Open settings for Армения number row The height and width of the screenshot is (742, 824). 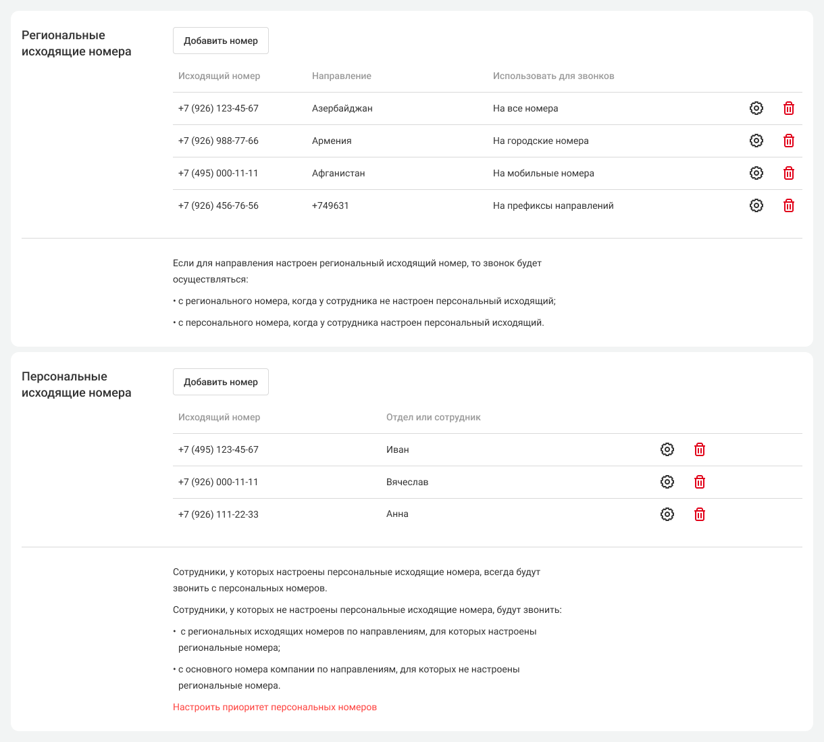click(x=756, y=141)
